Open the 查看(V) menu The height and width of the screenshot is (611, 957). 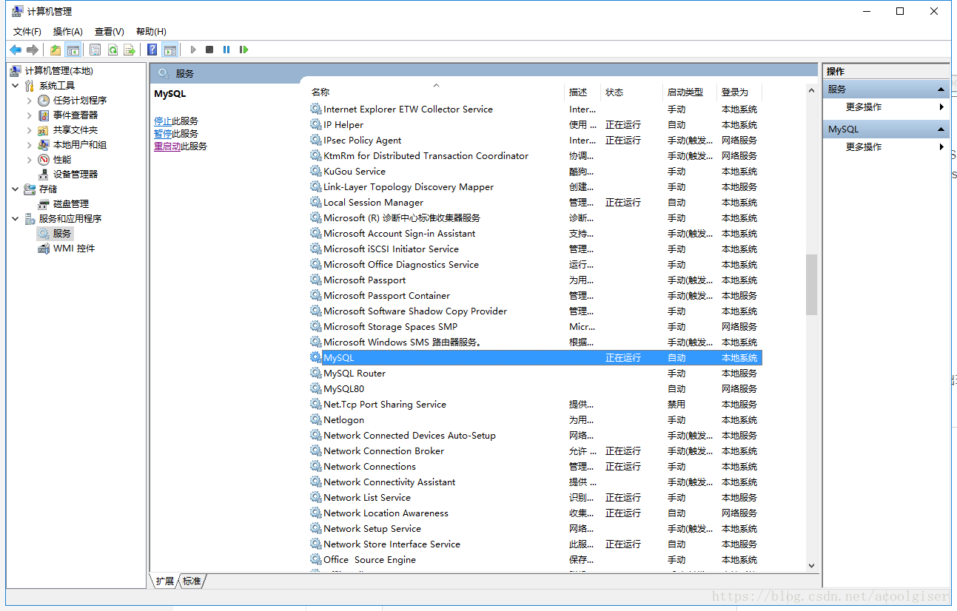110,31
